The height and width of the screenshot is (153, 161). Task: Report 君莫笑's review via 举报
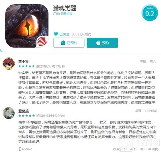[x=138, y=111]
